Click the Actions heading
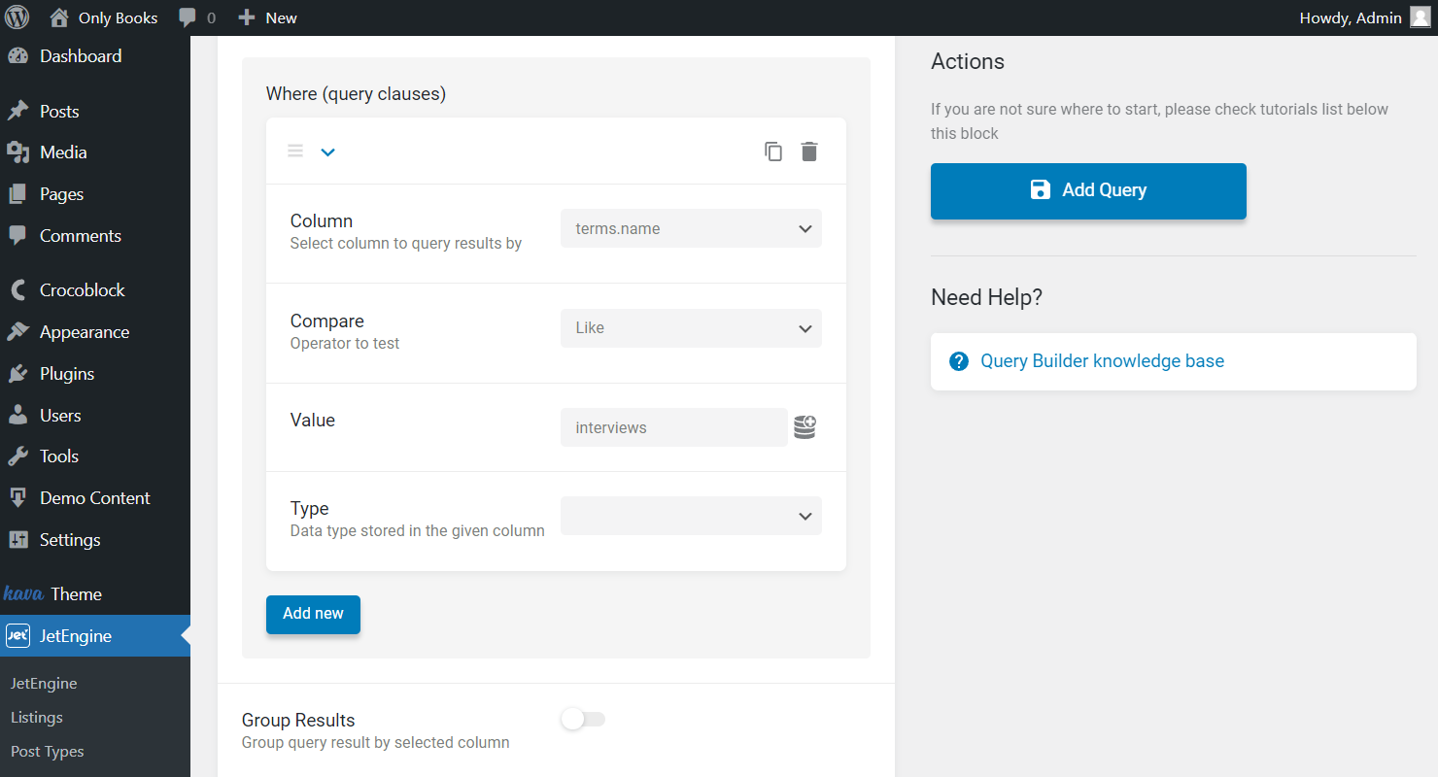Image resolution: width=1438 pixels, height=777 pixels. [x=968, y=61]
